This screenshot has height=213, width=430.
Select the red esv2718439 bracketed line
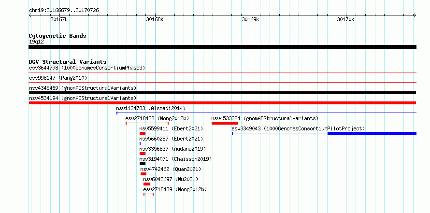(x=149, y=194)
